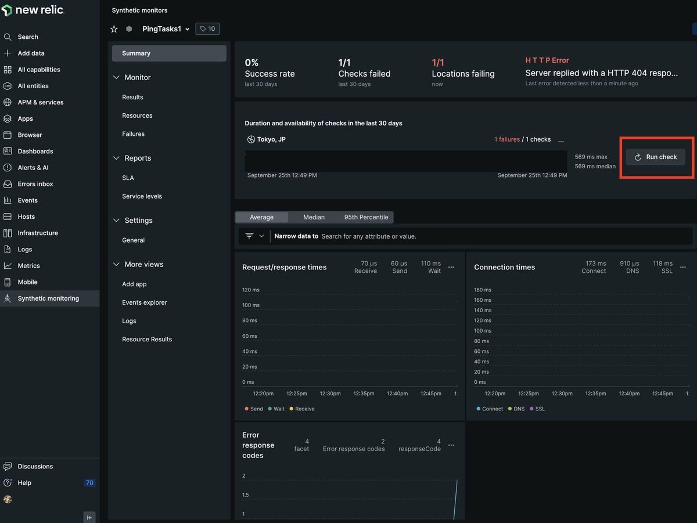The image size is (697, 523).
Task: Open the Resources page
Action: pyautogui.click(x=137, y=116)
